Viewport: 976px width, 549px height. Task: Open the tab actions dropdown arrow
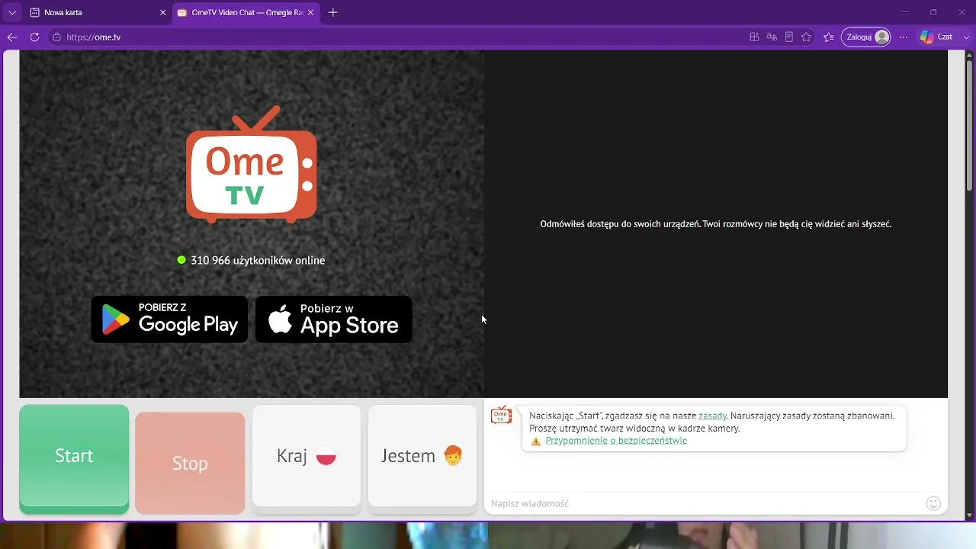click(x=11, y=12)
